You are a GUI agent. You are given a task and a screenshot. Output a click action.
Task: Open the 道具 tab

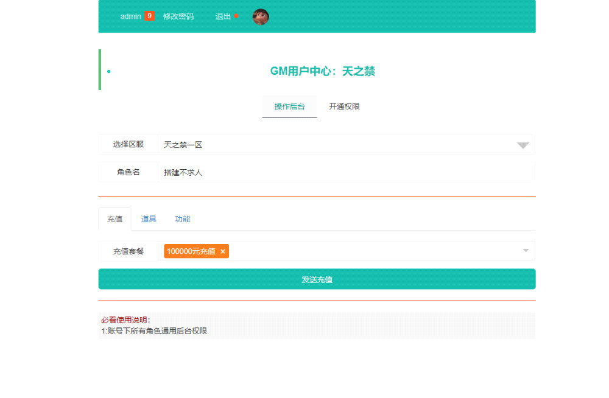coord(149,219)
